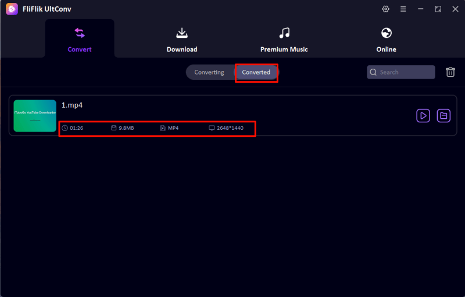465x297 pixels.
Task: Click the 1.mp4 video thumbnail
Action: (35, 116)
